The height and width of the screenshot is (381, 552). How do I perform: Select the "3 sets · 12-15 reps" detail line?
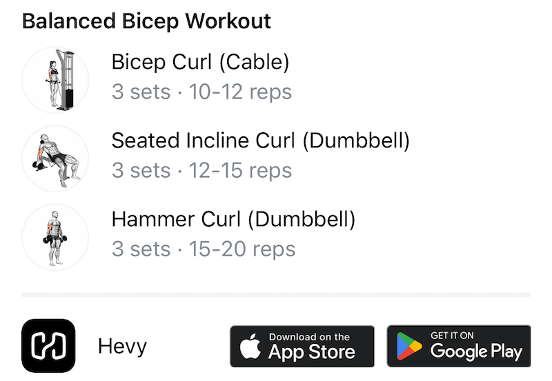[x=201, y=171]
